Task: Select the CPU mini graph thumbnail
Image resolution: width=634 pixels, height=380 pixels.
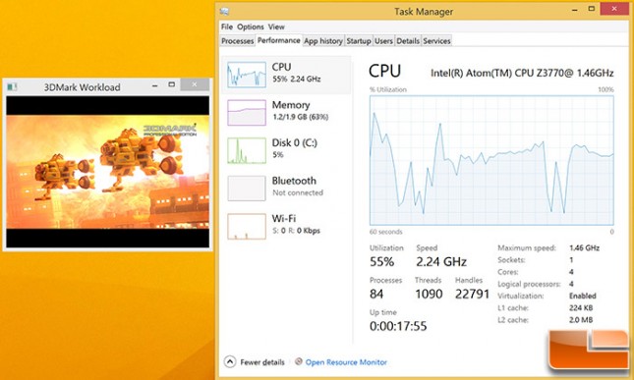Action: 247,75
